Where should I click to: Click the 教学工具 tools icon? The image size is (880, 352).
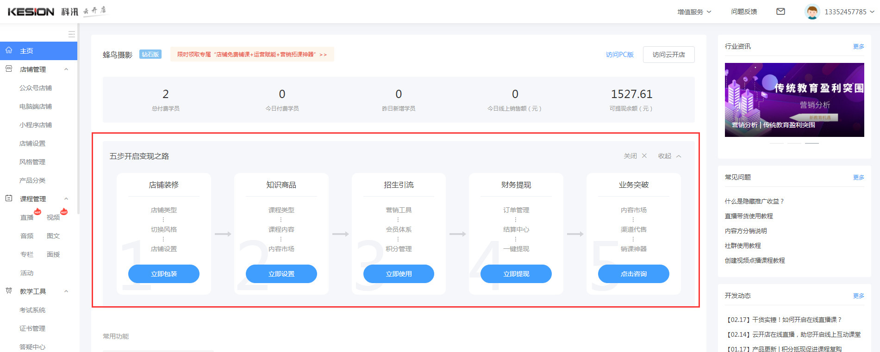(x=9, y=291)
